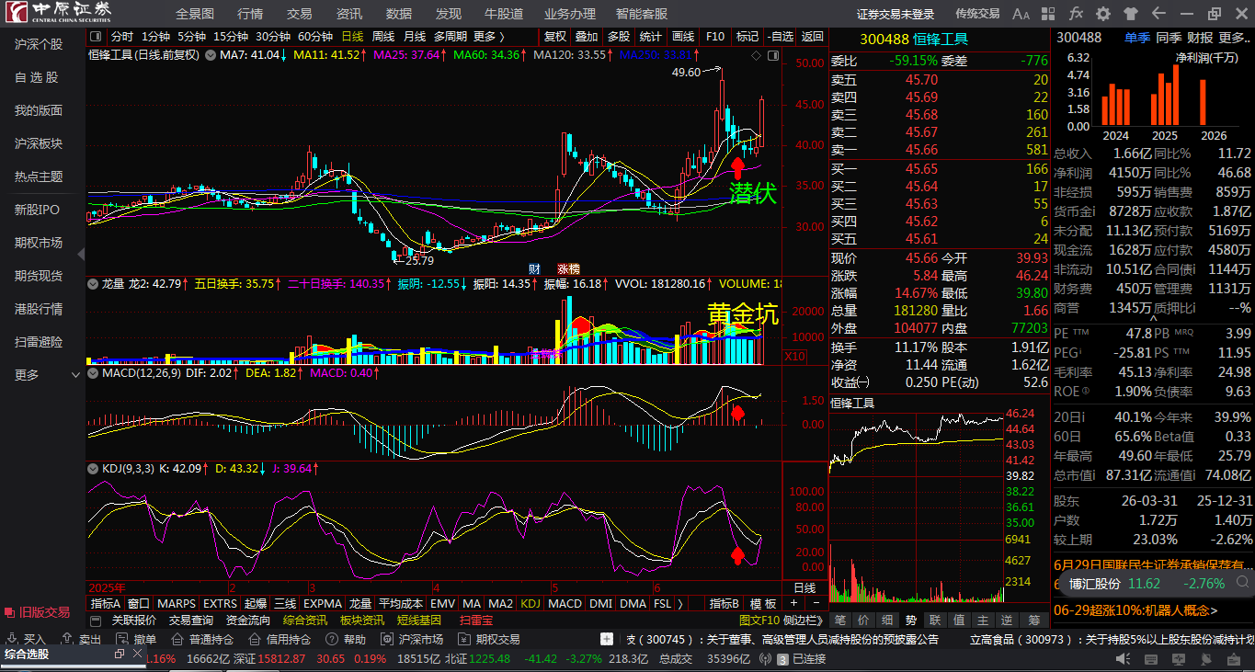Show more indicator tabs with the right chevron
Screen dimensions: 1255x672
click(680, 604)
